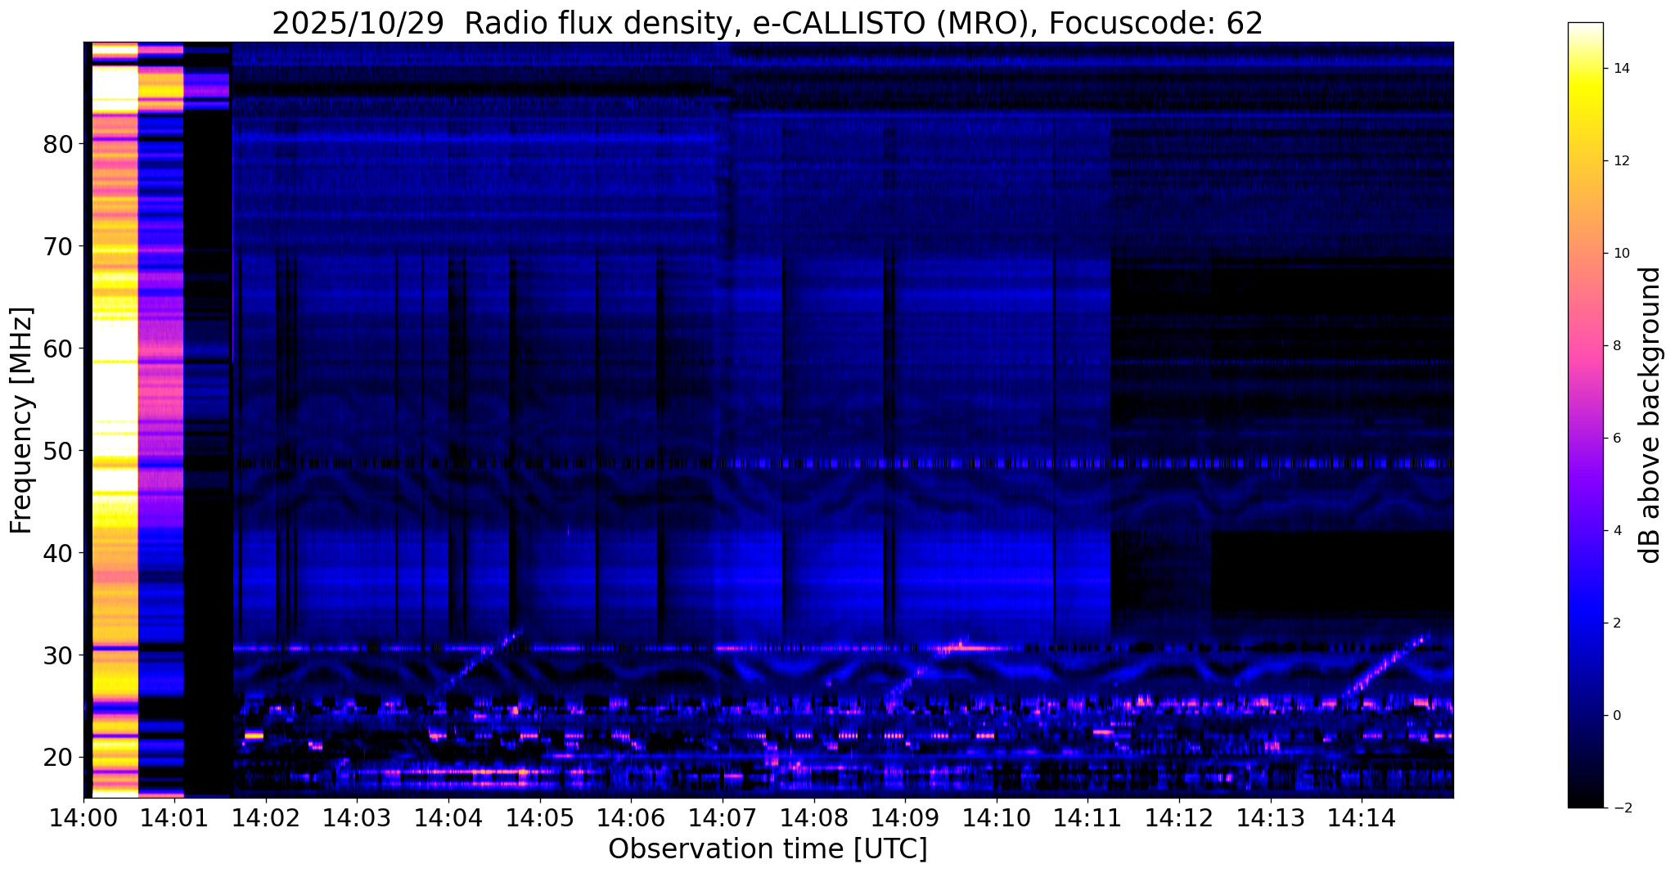Click the colorbar tick label 12
This screenshot has height=873, width=1675.
click(x=1620, y=161)
